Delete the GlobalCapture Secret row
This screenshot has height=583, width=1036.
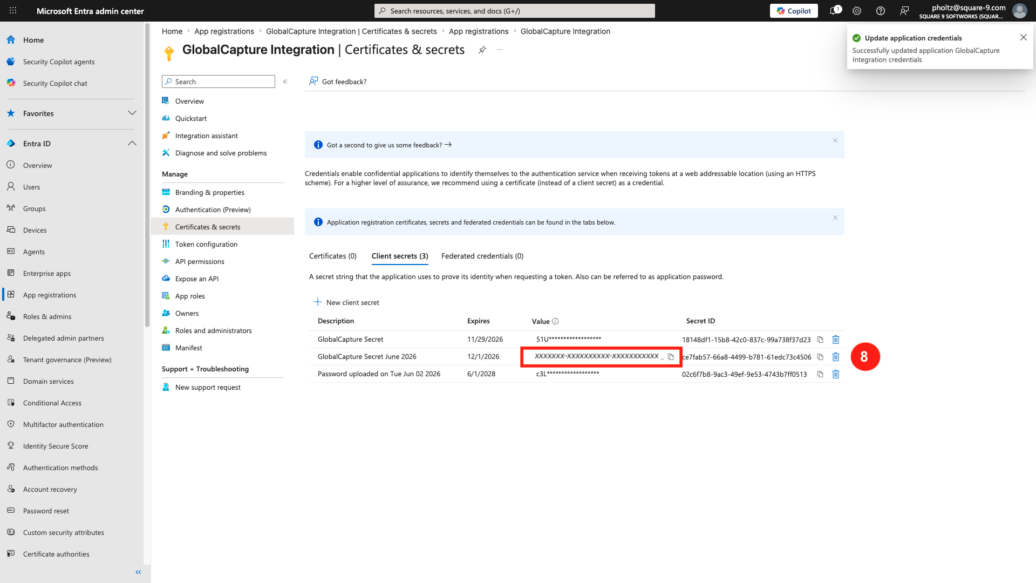click(836, 340)
